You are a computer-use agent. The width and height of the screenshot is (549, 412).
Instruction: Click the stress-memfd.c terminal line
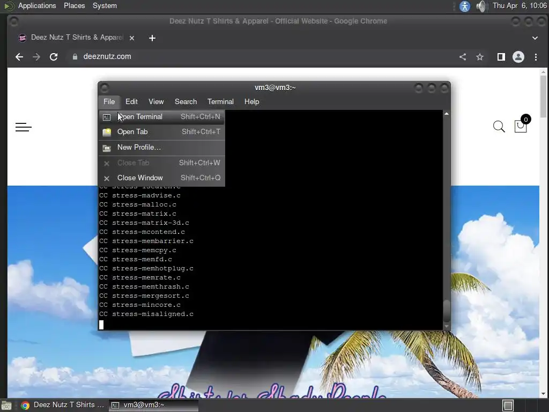click(136, 259)
